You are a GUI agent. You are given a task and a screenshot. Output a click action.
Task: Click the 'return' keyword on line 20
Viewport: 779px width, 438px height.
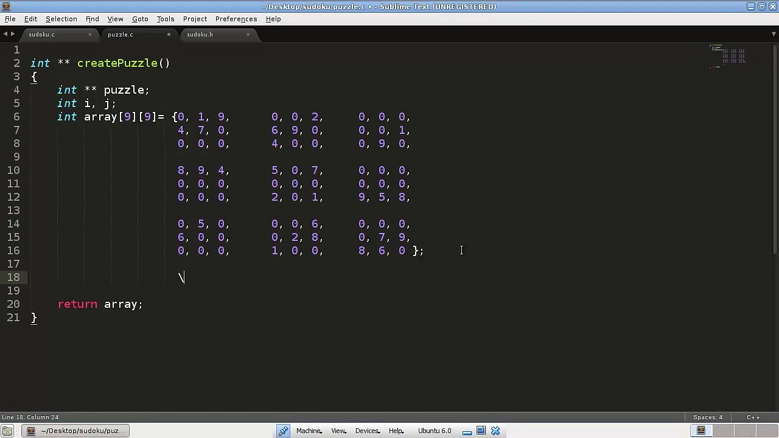point(77,304)
